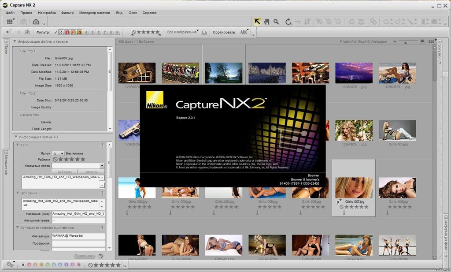The width and height of the screenshot is (451, 272).
Task: Select the Selection Gradient tool
Action: [424, 22]
